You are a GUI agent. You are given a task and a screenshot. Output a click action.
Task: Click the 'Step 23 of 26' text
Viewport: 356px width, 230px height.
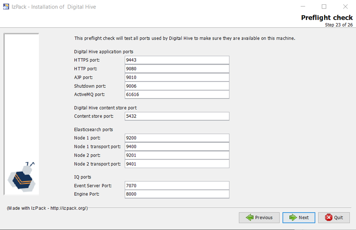(339, 25)
